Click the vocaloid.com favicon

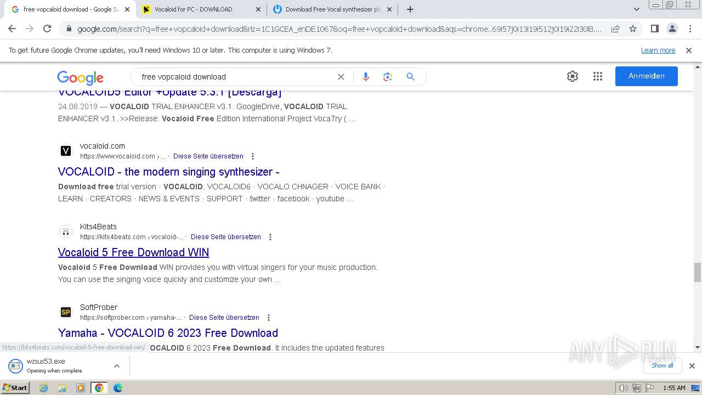point(66,151)
